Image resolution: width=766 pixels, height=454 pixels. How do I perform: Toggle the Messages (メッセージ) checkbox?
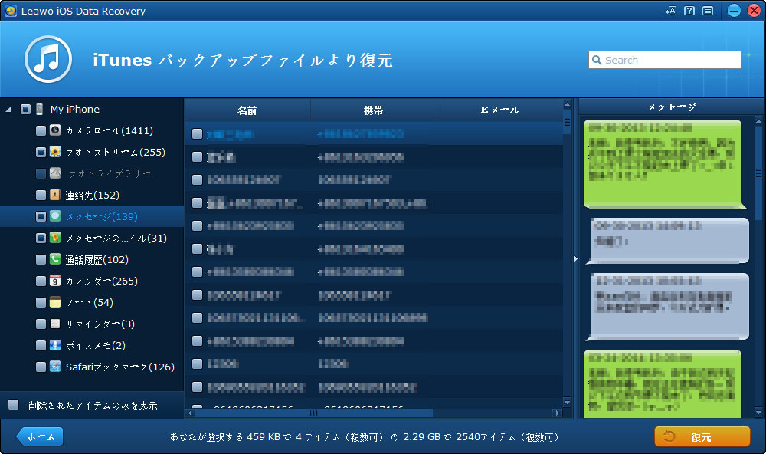point(41,216)
